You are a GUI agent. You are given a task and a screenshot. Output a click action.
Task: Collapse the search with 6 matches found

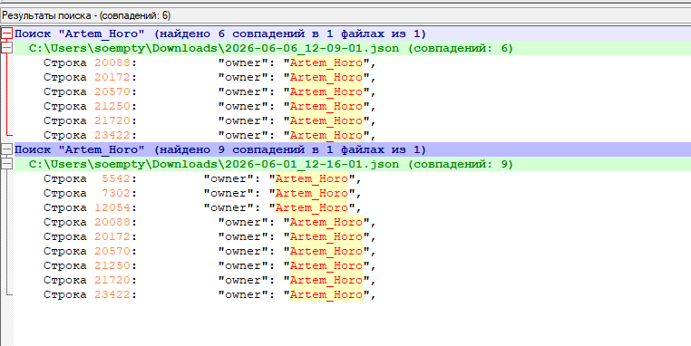[6, 34]
